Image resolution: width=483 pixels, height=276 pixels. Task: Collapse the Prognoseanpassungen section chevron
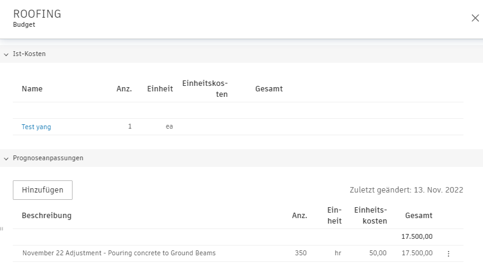[x=6, y=159]
